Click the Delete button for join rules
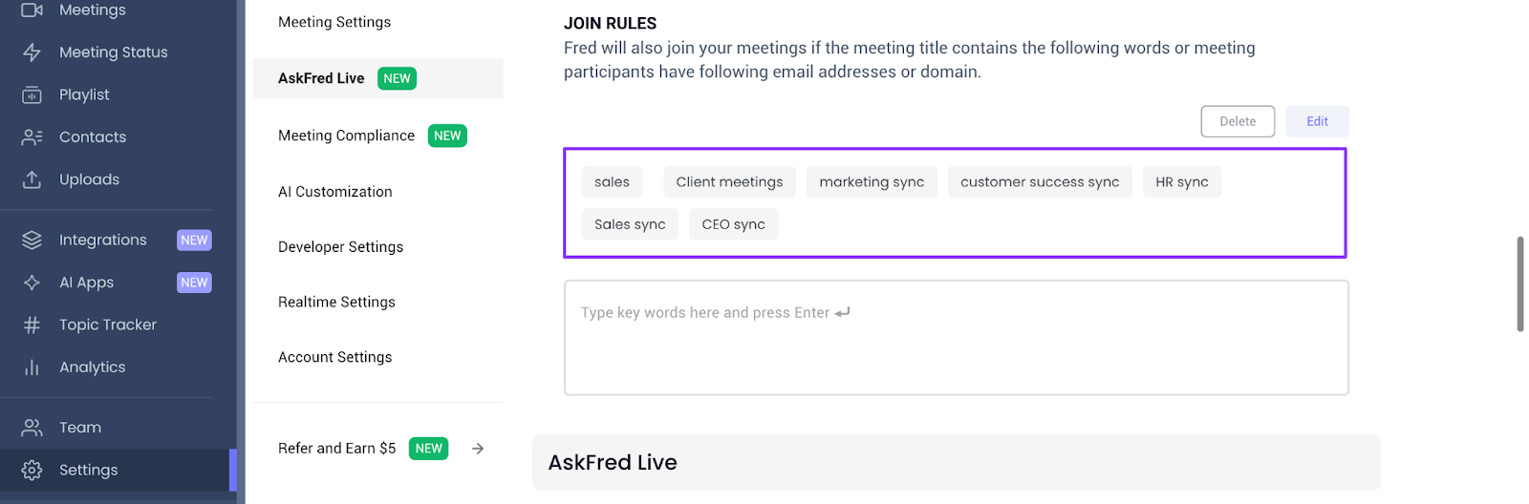This screenshot has width=1529, height=504. coord(1238,121)
